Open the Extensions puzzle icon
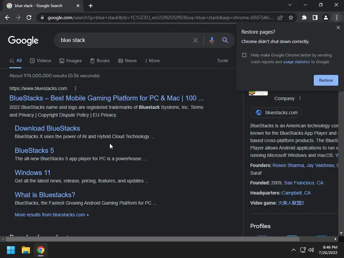Image resolution: width=344 pixels, height=258 pixels. coord(304,17)
